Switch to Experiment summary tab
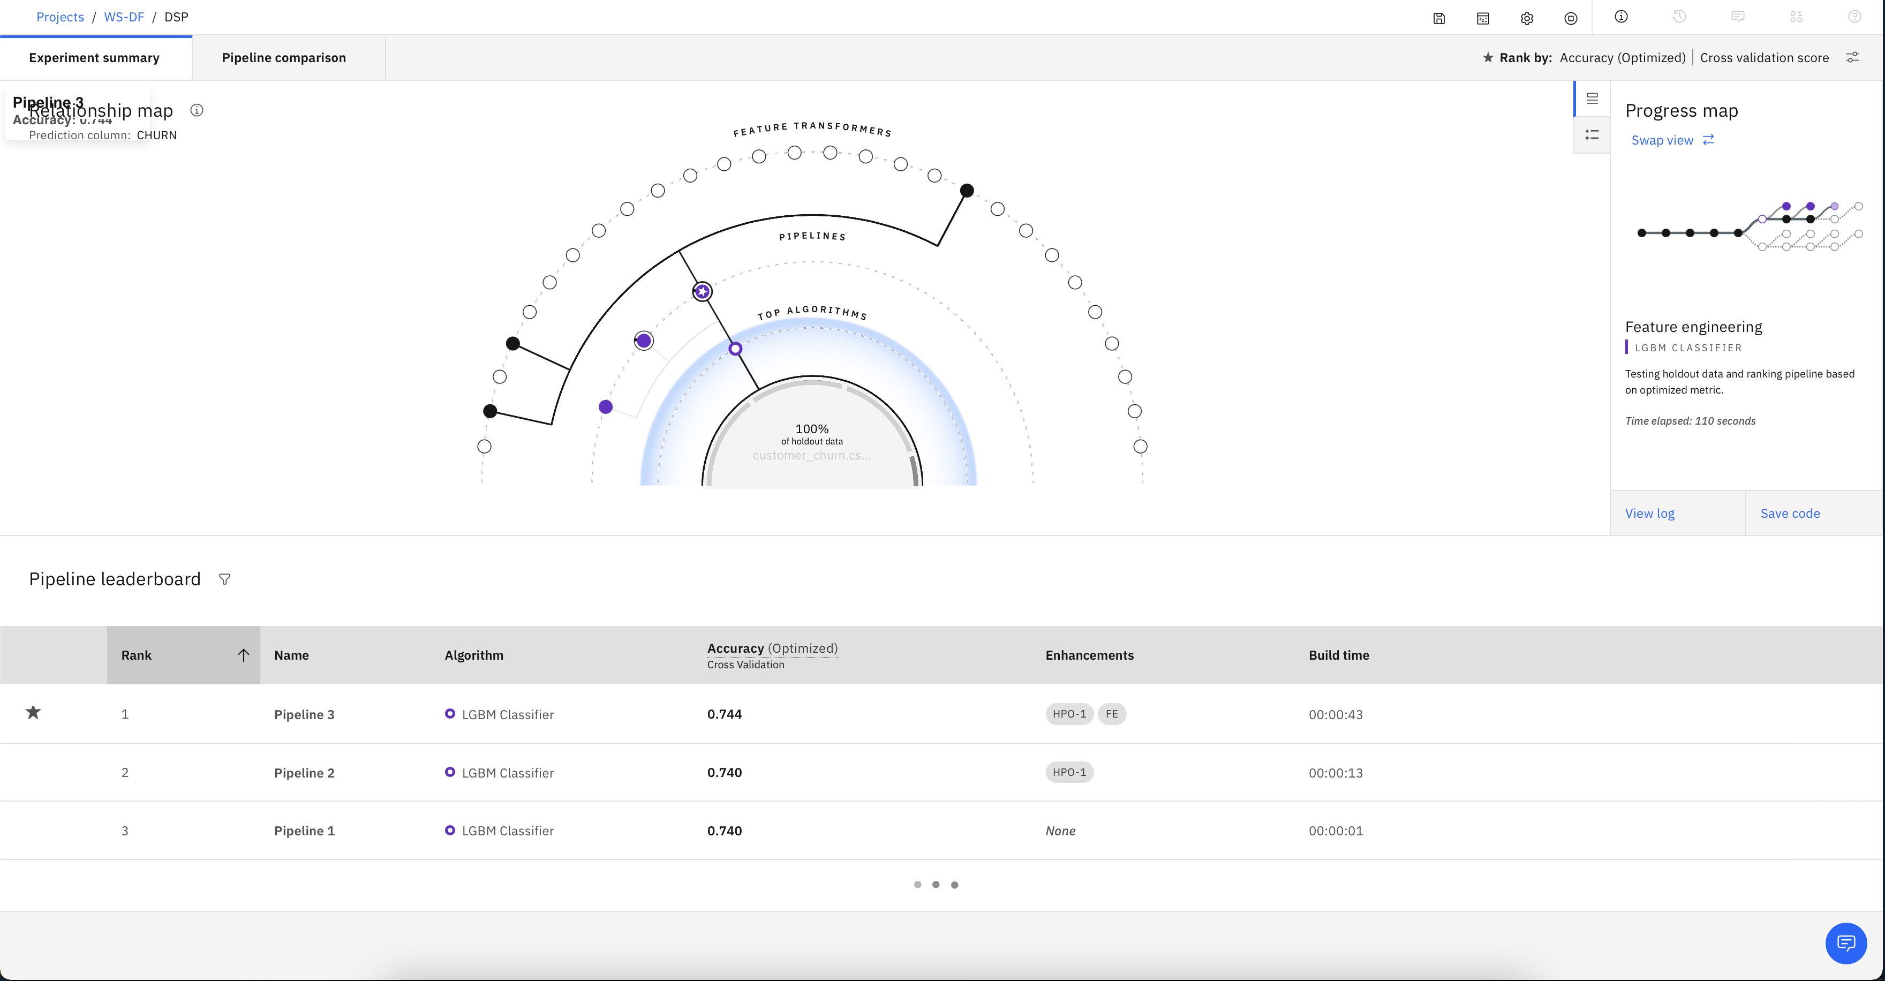This screenshot has height=981, width=1885. [94, 58]
